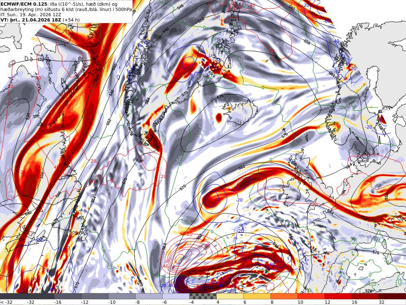Screen dimensions: 406x305
Task: Click the Iceland landmass on the map
Action: pyautogui.click(x=241, y=112)
